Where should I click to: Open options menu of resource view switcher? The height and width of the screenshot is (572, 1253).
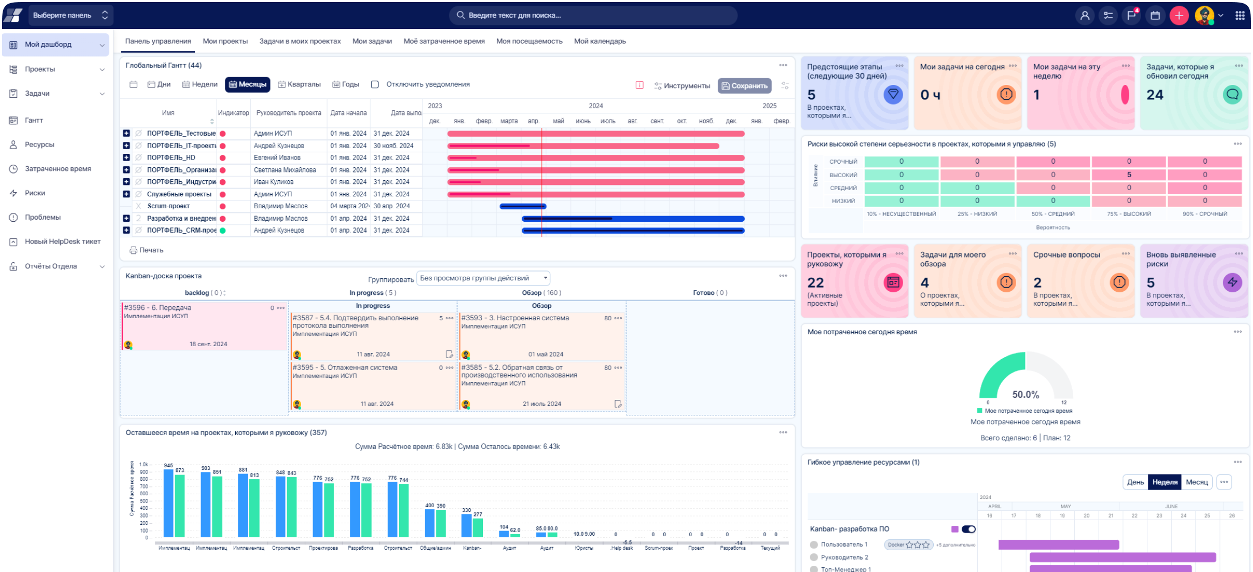point(1224,482)
